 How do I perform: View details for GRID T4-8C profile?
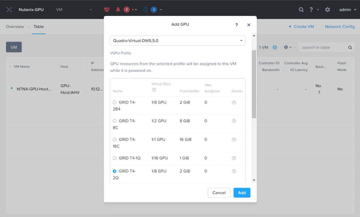coord(234,121)
